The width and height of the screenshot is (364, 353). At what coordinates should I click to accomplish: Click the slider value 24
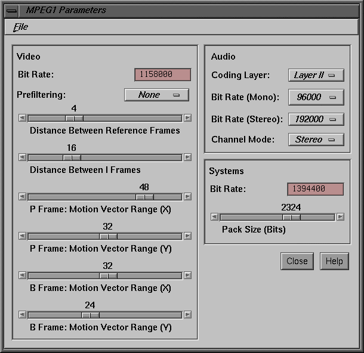click(90, 305)
